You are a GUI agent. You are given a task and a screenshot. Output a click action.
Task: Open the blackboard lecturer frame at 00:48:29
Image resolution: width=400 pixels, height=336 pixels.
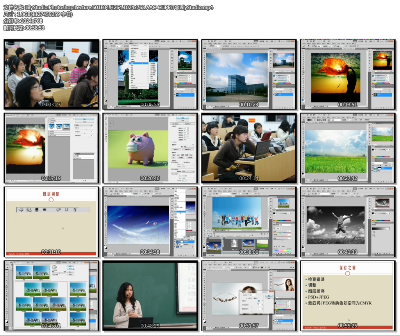tap(150, 295)
